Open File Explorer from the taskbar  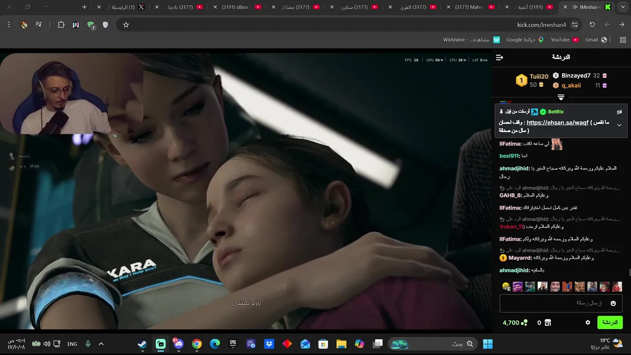tap(341, 344)
